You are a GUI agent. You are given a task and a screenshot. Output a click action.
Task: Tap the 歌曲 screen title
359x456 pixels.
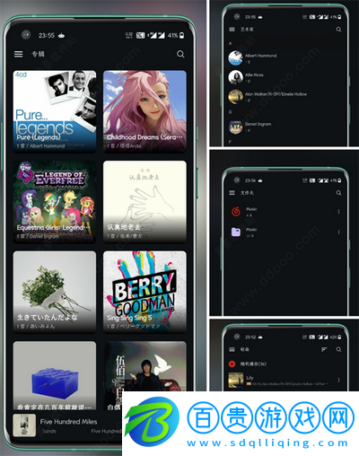point(245,349)
